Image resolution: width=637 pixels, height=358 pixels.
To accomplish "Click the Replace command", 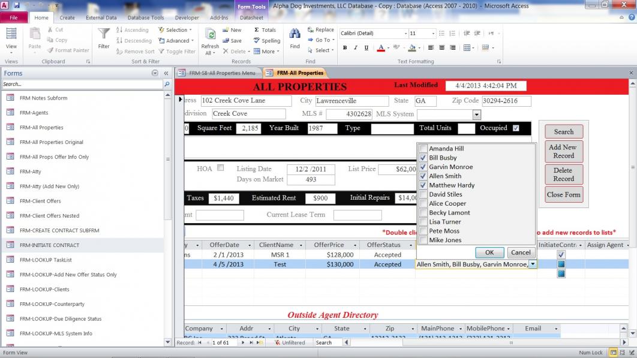I will pos(320,29).
